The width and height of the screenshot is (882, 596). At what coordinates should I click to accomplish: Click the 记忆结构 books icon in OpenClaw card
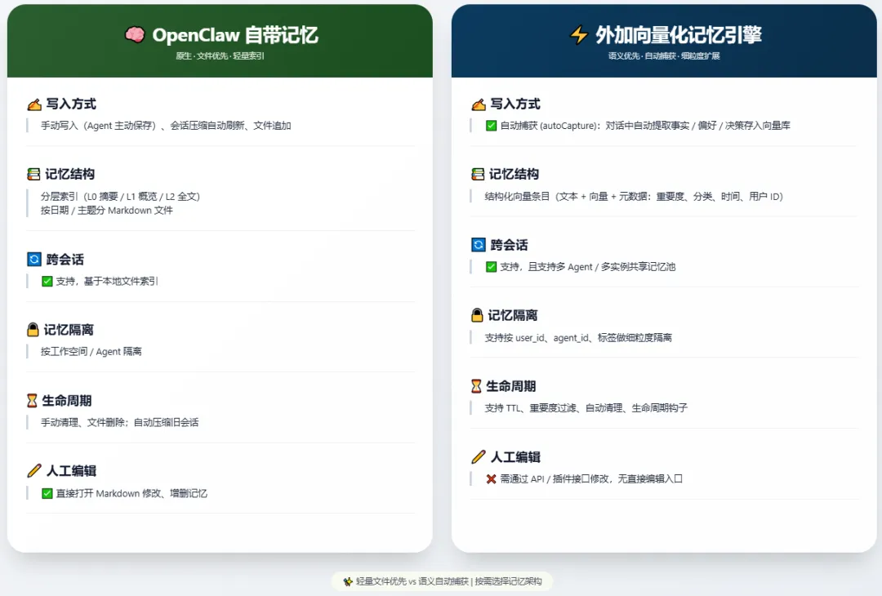(x=33, y=174)
